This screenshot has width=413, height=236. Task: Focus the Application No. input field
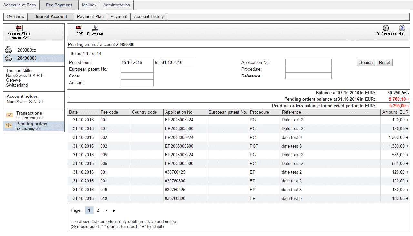(308, 63)
